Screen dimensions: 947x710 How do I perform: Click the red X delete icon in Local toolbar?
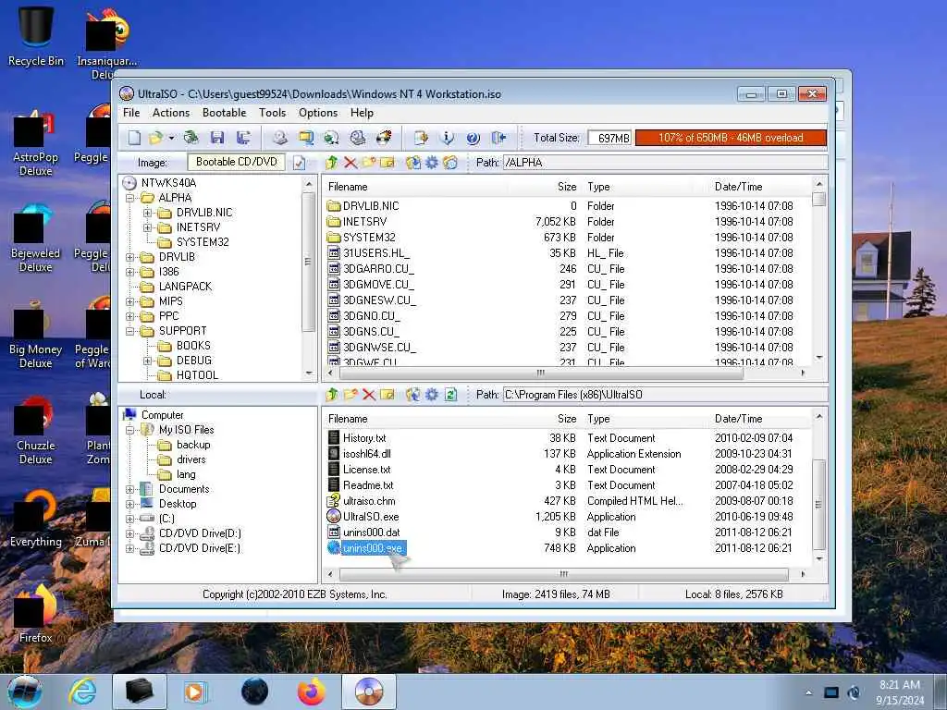[369, 395]
